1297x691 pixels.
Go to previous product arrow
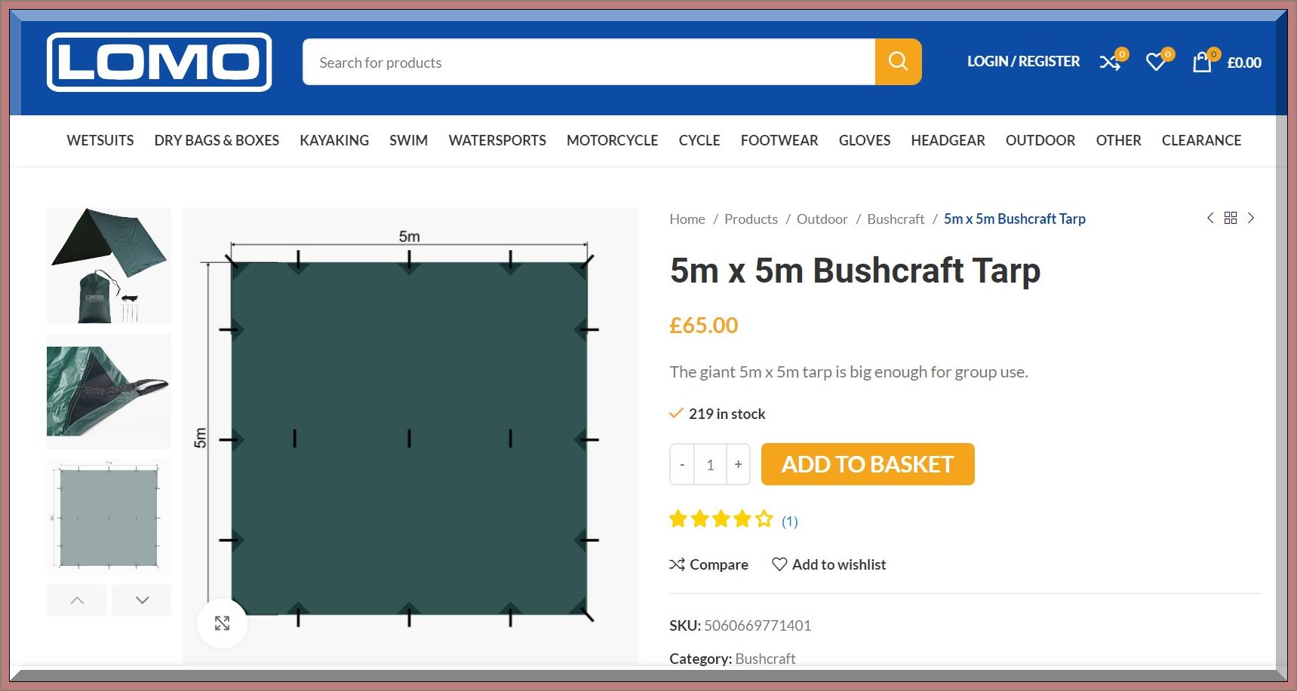(1210, 219)
